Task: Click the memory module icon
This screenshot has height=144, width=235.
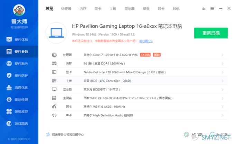Action: (54, 63)
